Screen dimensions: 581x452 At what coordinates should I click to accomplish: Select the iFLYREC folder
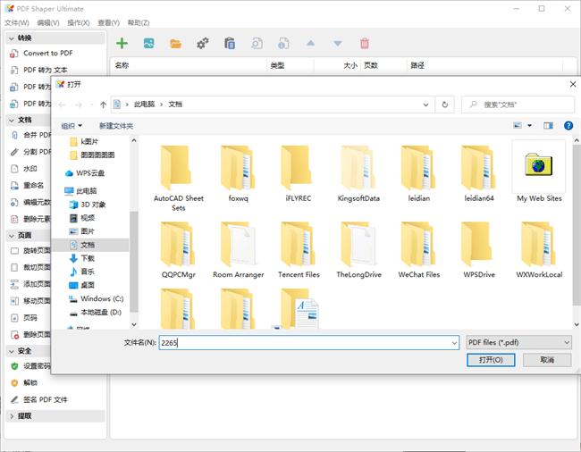point(299,173)
